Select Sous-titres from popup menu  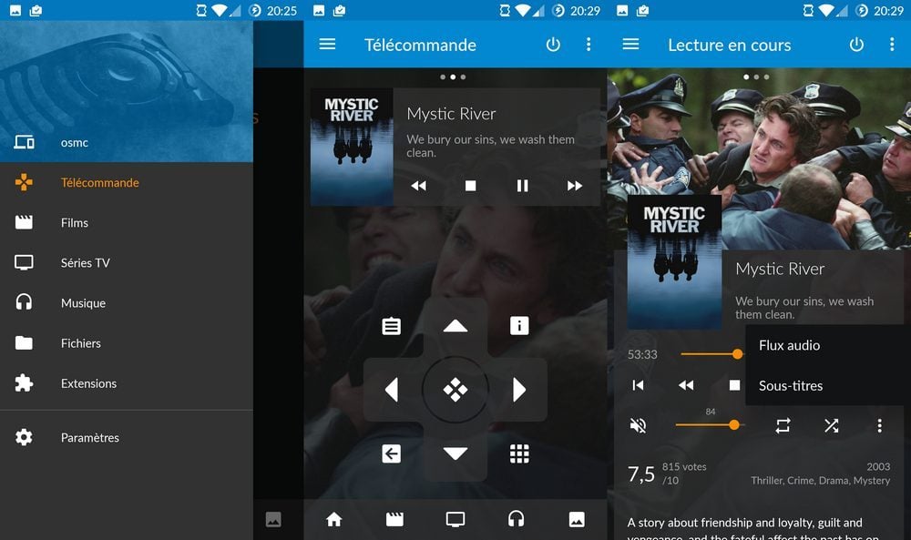[828, 385]
